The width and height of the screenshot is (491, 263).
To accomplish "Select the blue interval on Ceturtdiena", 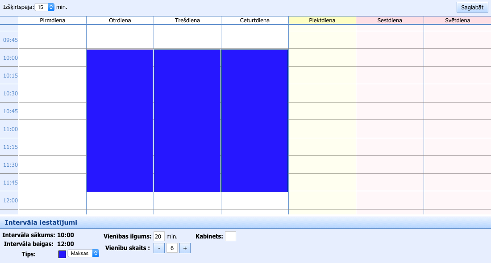I will 254,120.
